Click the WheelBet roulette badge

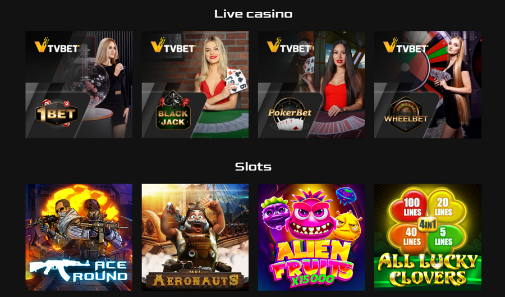[x=406, y=115]
